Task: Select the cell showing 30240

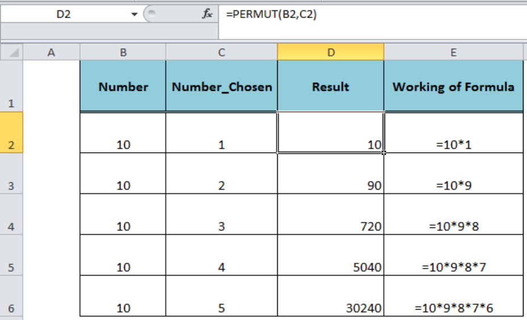Action: coord(331,296)
